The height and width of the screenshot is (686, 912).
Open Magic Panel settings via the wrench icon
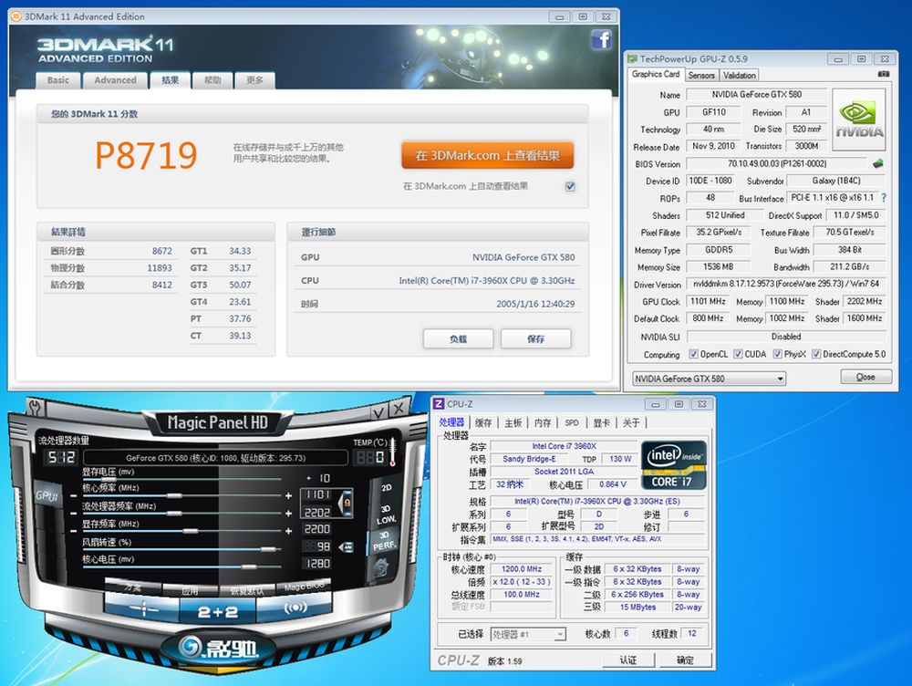click(35, 406)
